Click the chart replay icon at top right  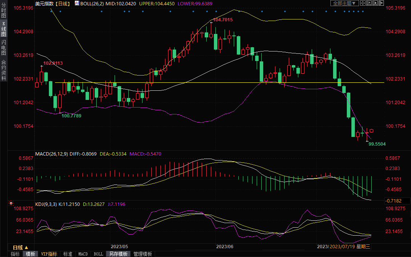[374, 3]
